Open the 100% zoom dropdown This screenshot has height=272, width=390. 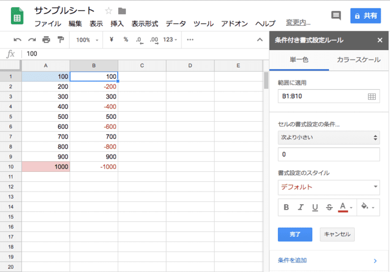87,40
